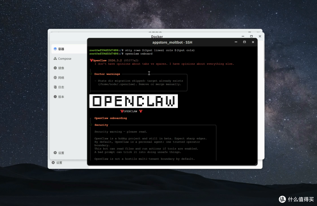Image resolution: width=317 pixels, height=206 pixels.
Task: Minimize the appstore_moltbot SSH window
Action: 236,42
